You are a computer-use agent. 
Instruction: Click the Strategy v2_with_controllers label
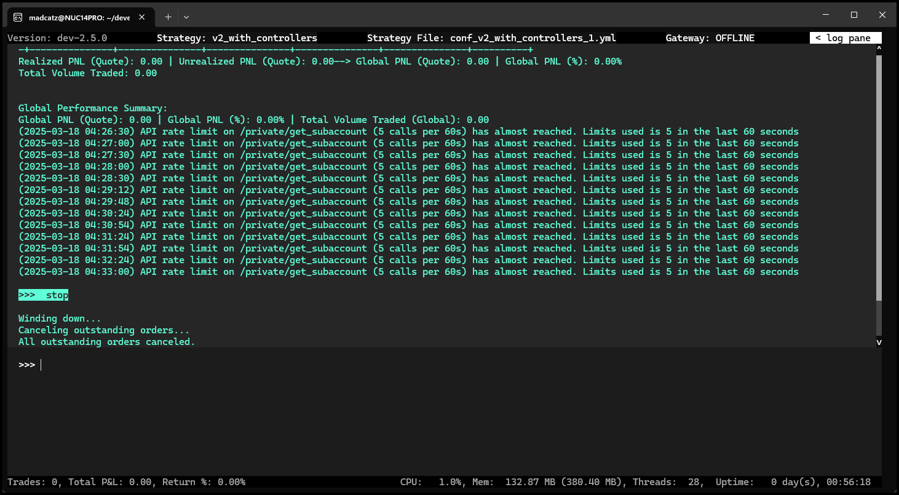pos(237,38)
